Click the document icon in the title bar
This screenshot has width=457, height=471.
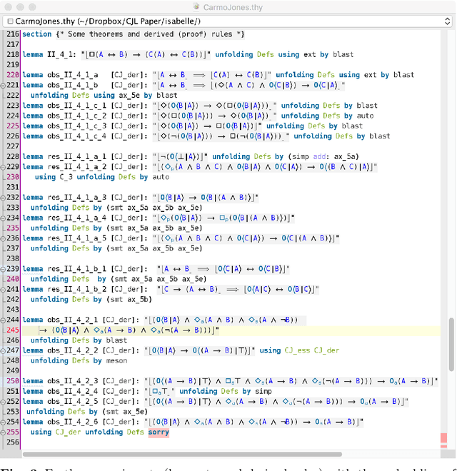[199, 7]
